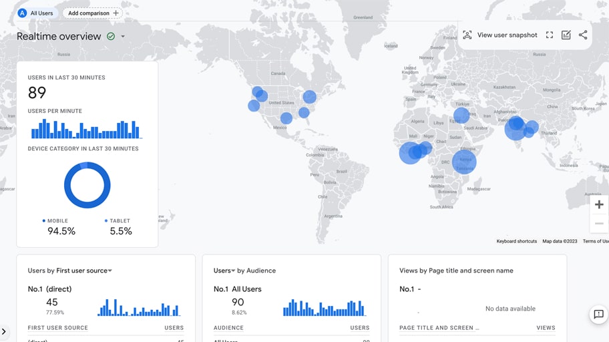Click the FIRST USER SOURCE column header

click(57, 328)
